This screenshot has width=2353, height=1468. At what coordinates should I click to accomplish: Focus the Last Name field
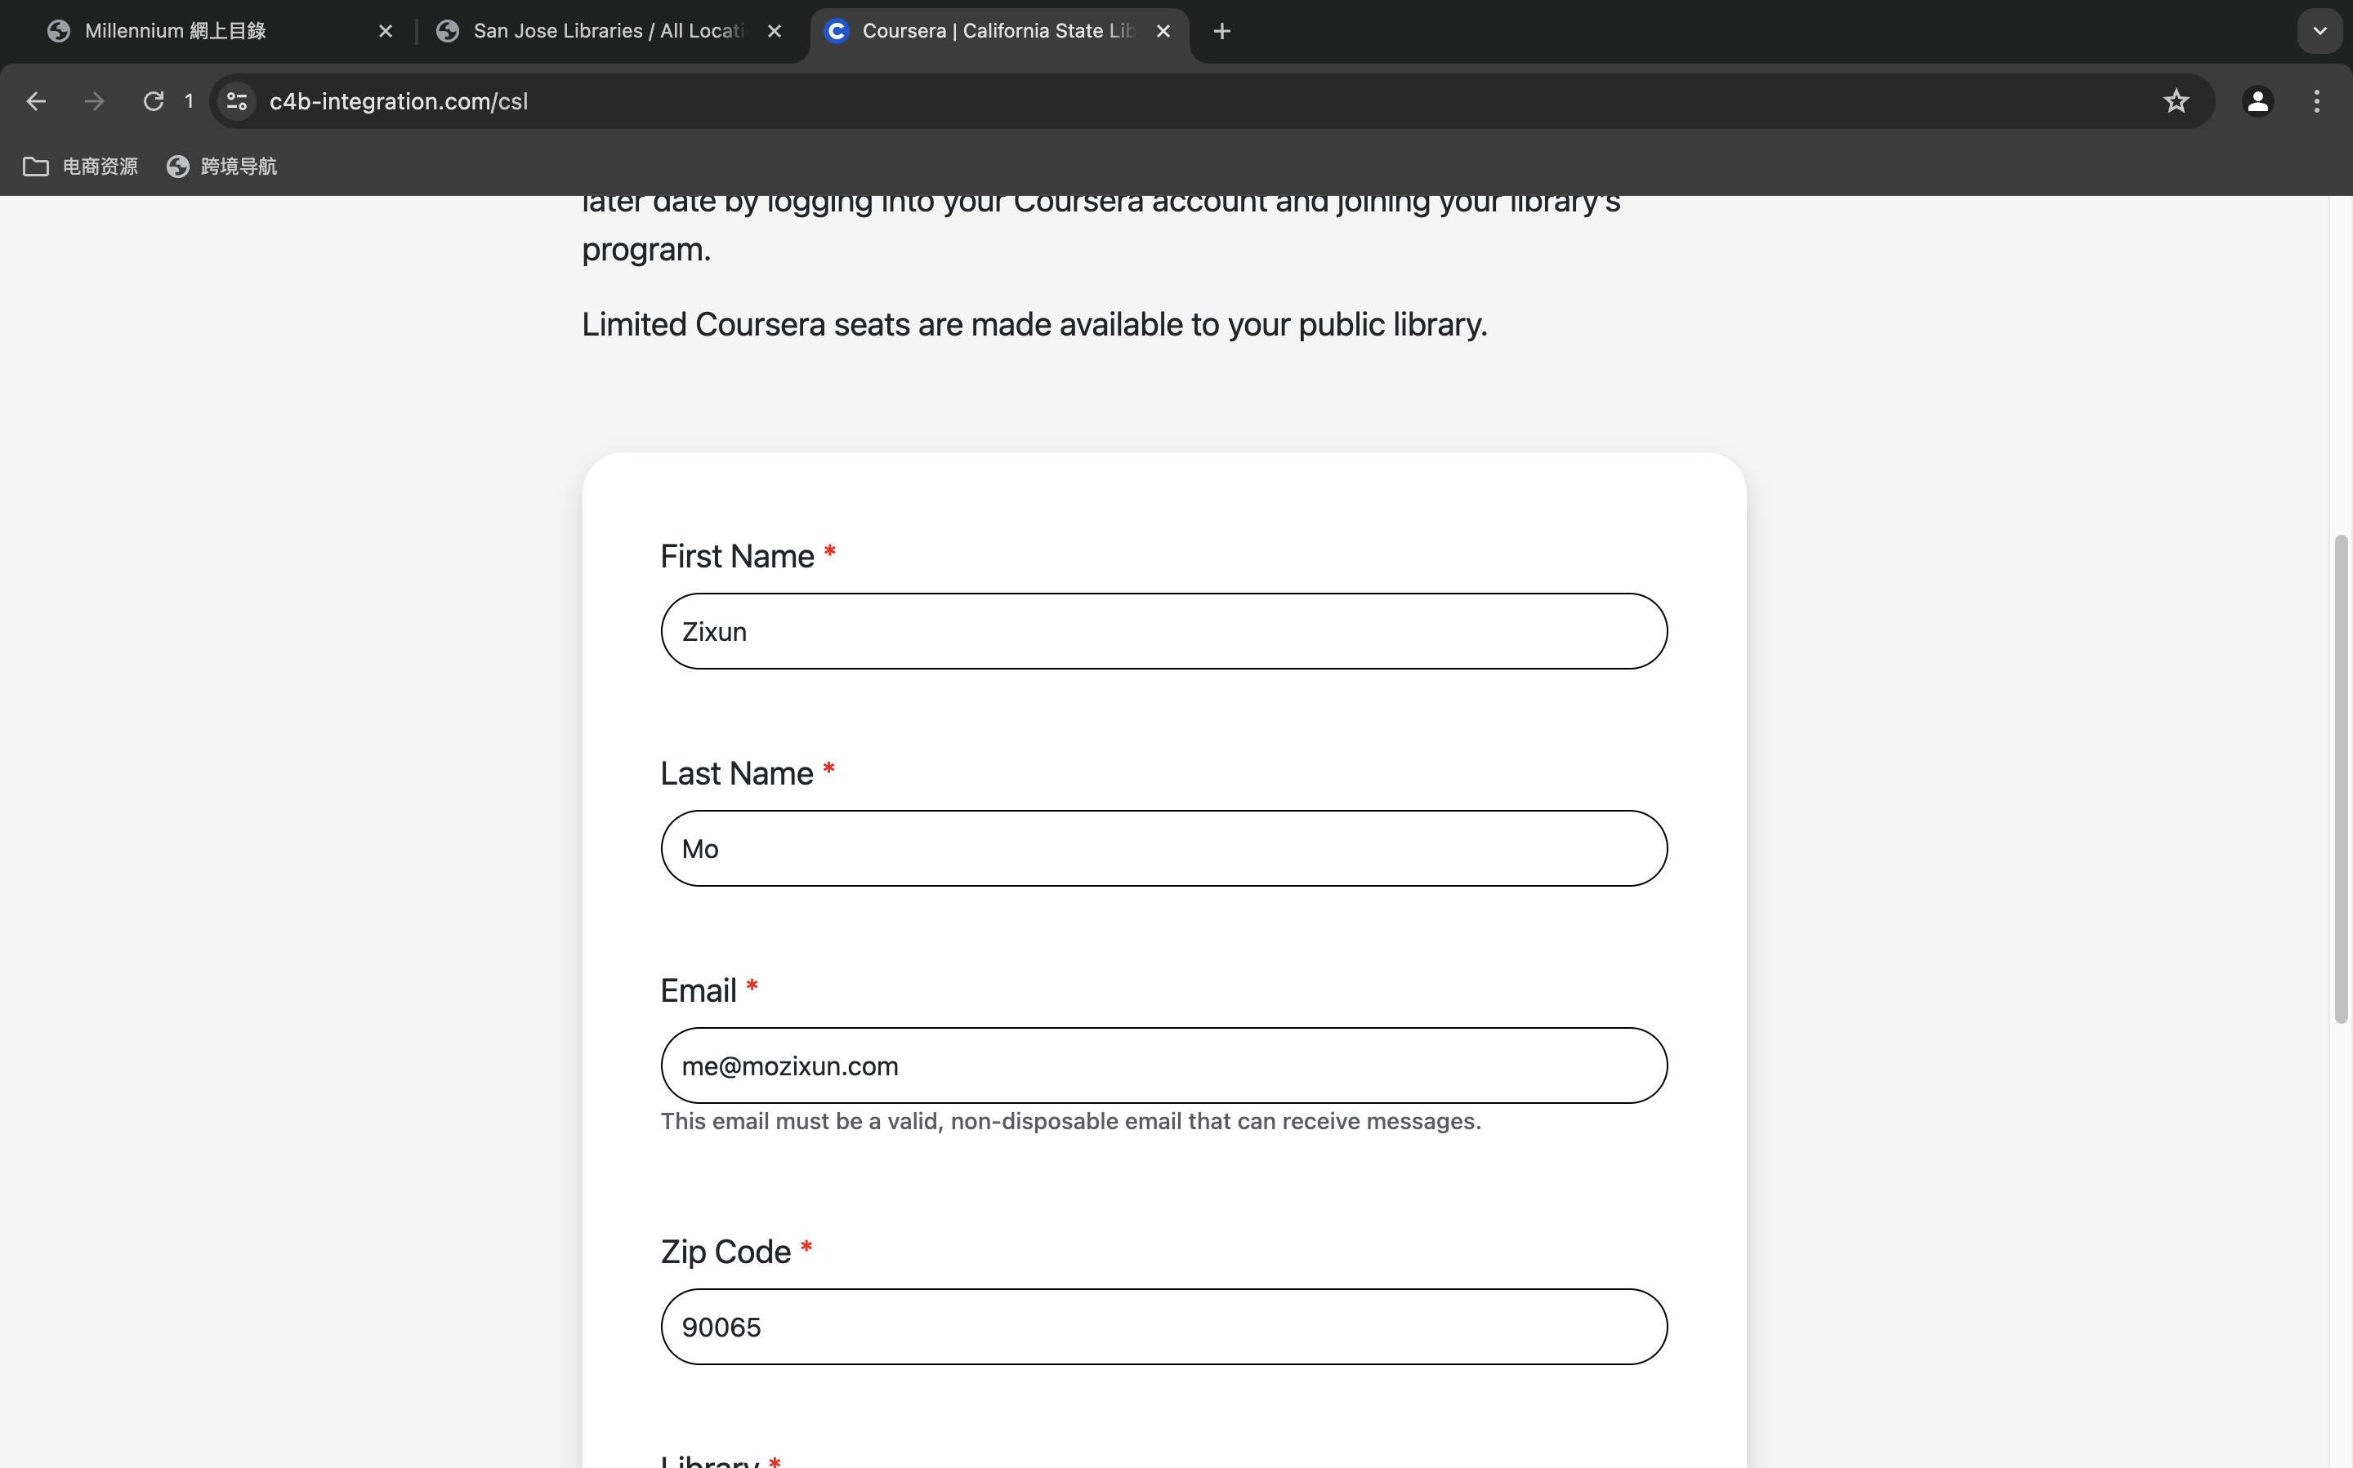pyautogui.click(x=1164, y=848)
